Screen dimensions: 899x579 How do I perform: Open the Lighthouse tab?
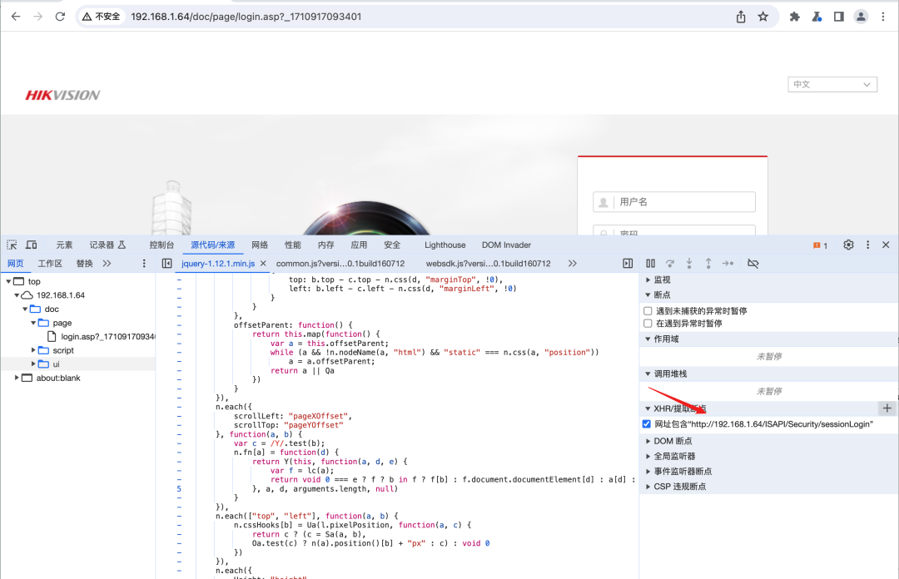[x=445, y=245]
